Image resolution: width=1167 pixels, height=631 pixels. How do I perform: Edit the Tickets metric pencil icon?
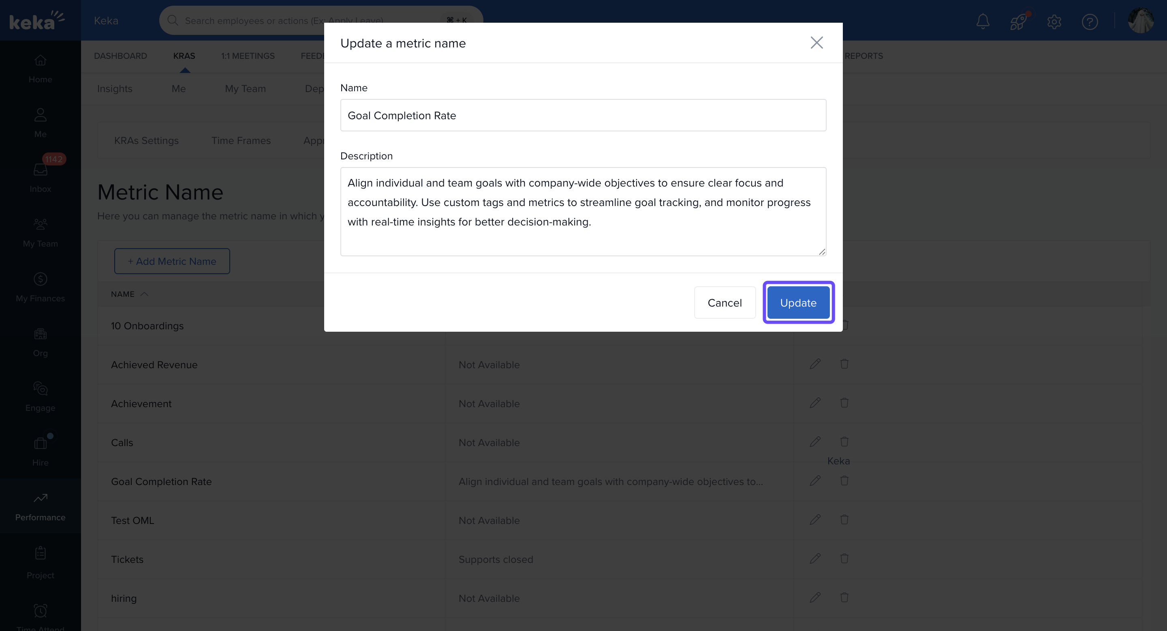tap(815, 558)
